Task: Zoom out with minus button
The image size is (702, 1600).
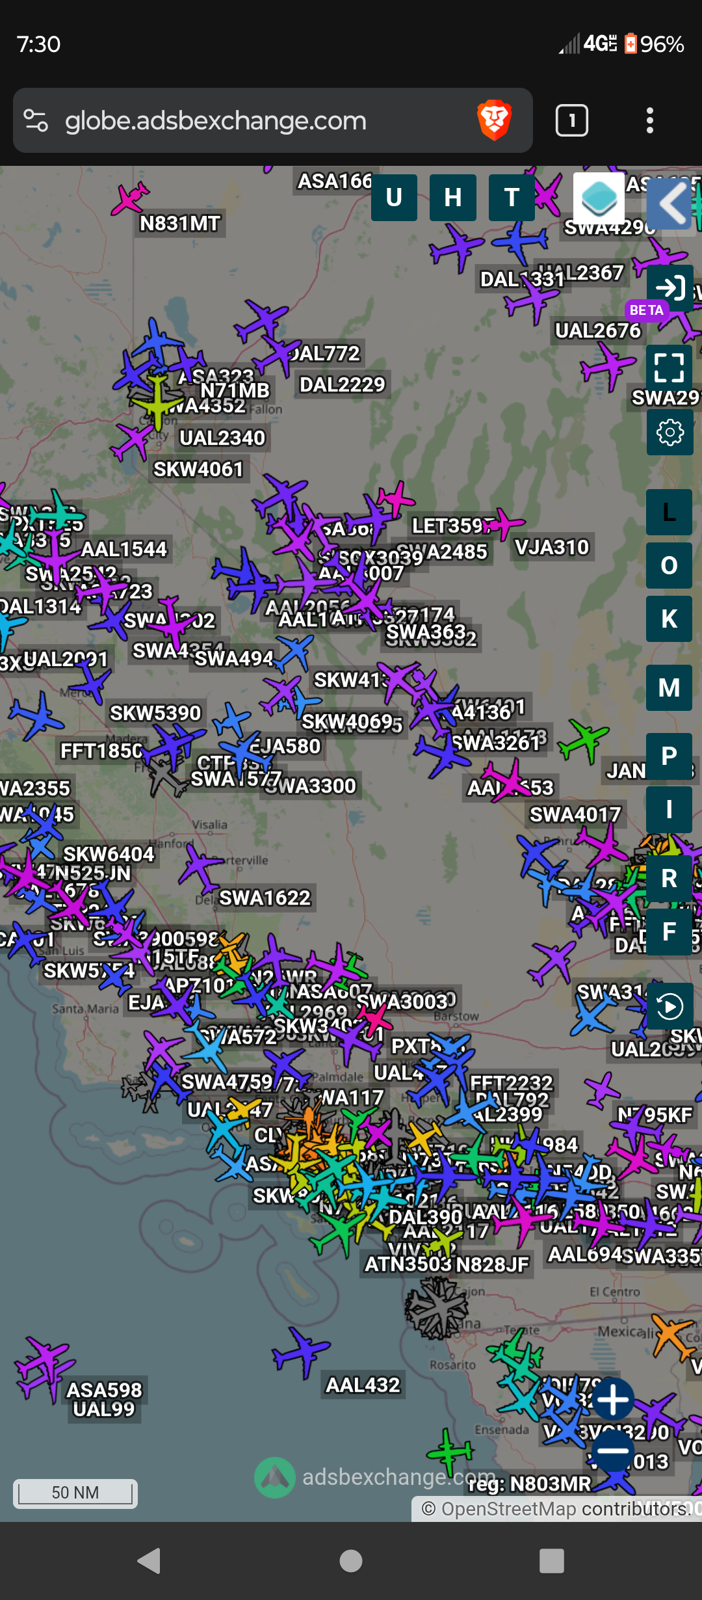Action: click(x=612, y=1450)
